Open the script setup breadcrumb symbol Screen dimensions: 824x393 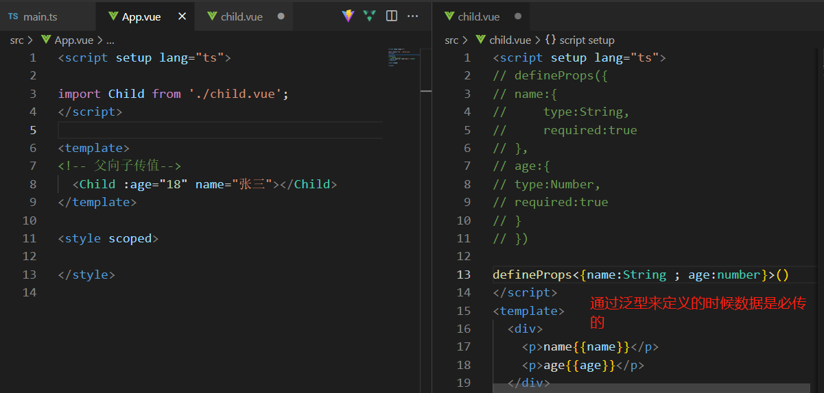point(580,40)
